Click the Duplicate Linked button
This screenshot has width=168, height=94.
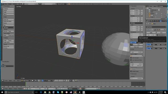click(9, 21)
